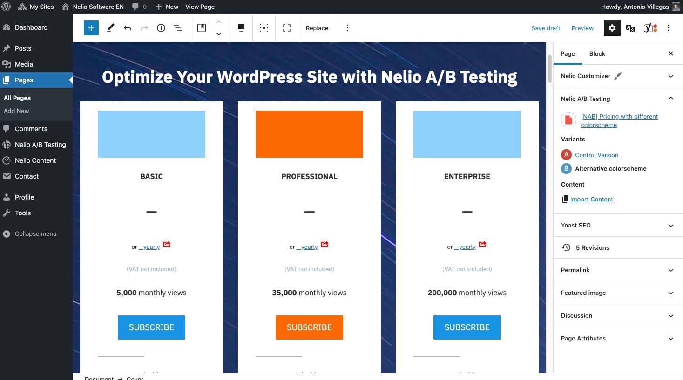Expand the Nelio Customizer panel
Image resolution: width=683 pixels, height=380 pixels.
[618, 76]
